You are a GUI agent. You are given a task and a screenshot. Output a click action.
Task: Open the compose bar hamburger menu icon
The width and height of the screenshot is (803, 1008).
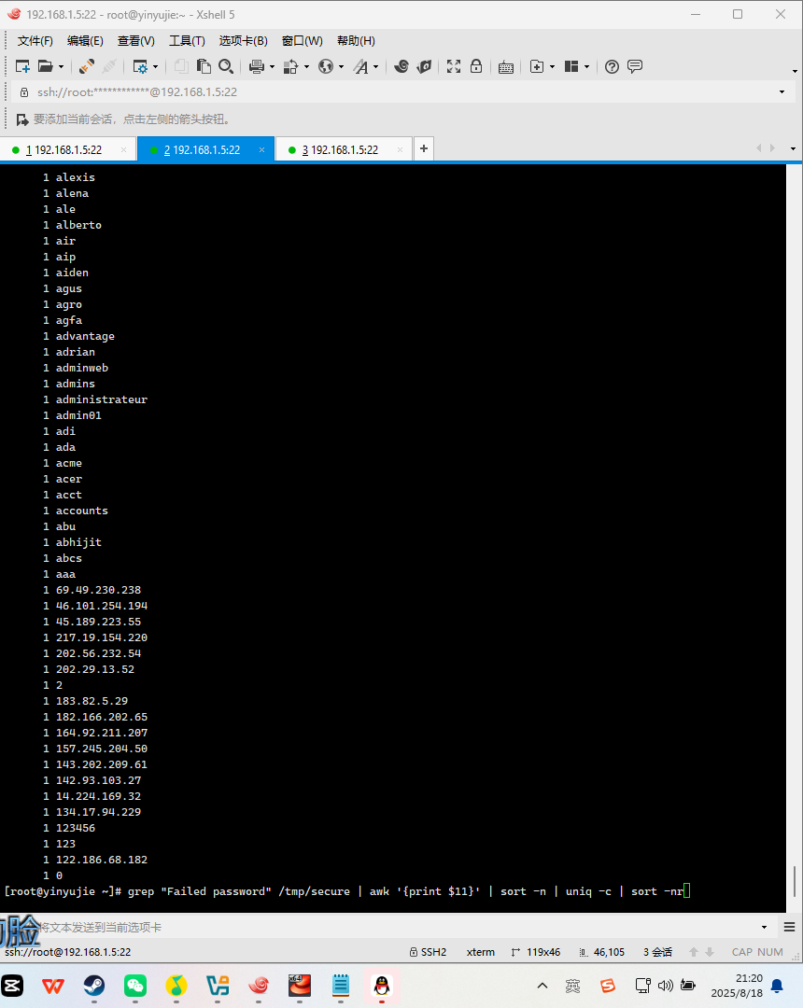[x=790, y=927]
